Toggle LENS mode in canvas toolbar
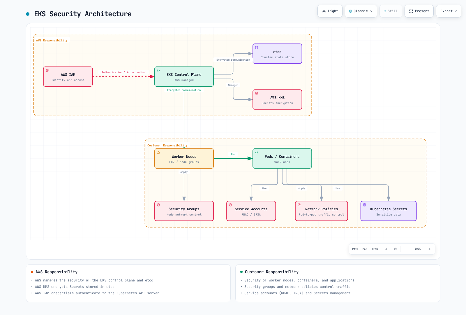The width and height of the screenshot is (466, 315). 375,249
